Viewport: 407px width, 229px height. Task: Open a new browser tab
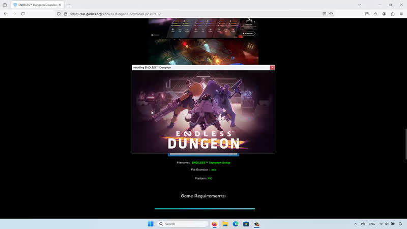click(69, 5)
